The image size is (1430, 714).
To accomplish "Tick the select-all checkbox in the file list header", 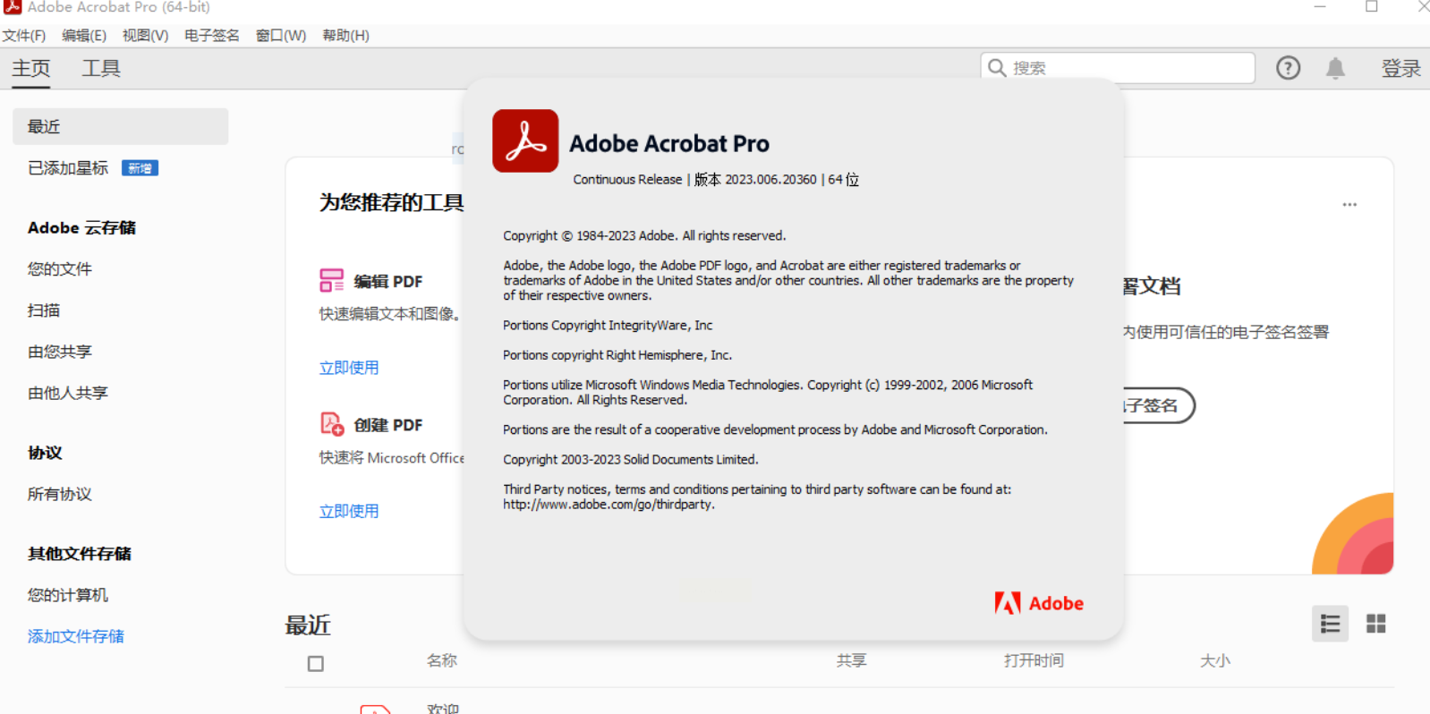I will pos(316,664).
